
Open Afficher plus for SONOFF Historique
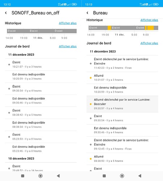[x=68, y=23]
